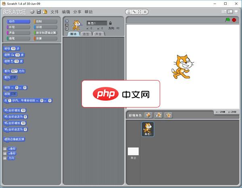
Task: Toggle the x坐标 reporter checkbox
Action: click(5, 149)
